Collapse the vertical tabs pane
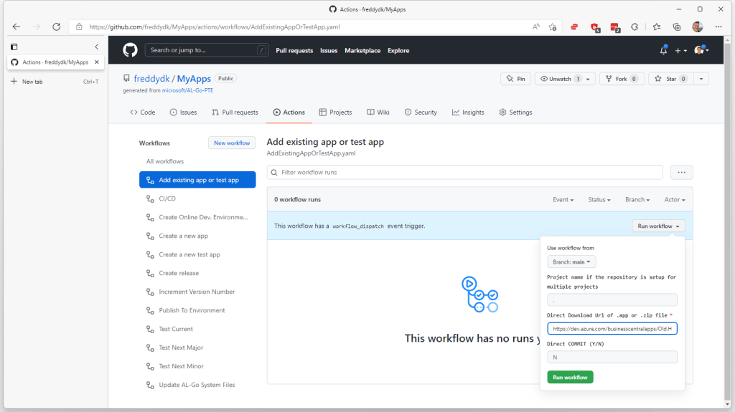Screen dimensions: 735x412 click(97, 47)
